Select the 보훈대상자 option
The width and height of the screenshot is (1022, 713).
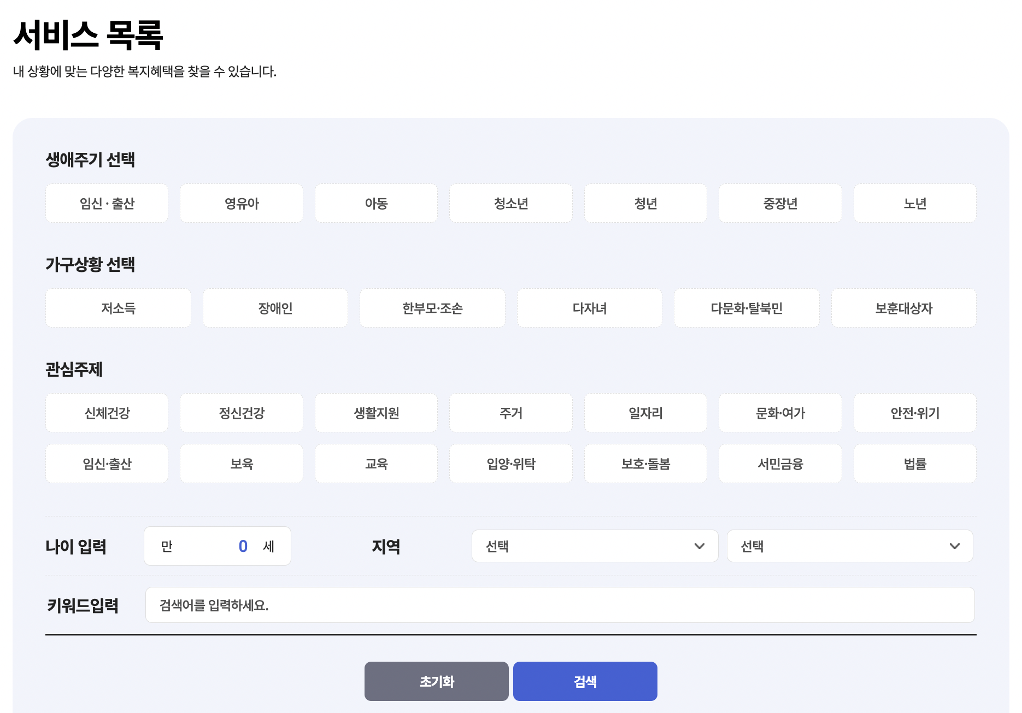tap(903, 307)
